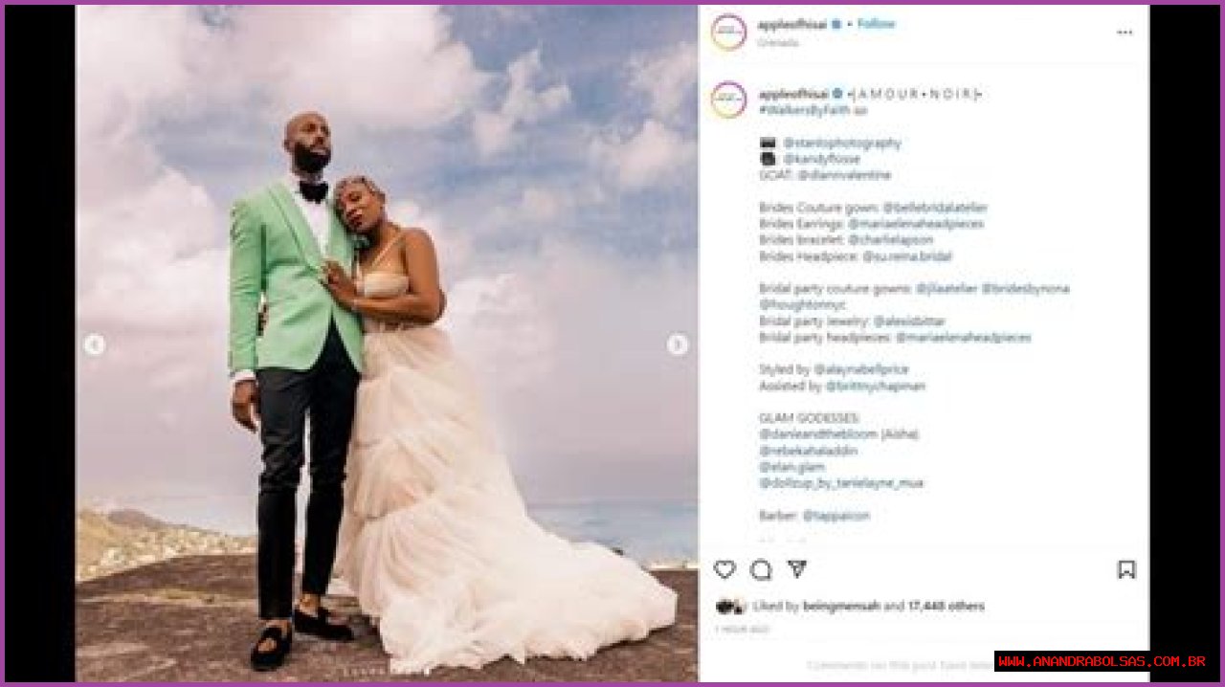This screenshot has height=687, width=1225.
Task: Open the three-dot more options menu
Action: 1125,32
